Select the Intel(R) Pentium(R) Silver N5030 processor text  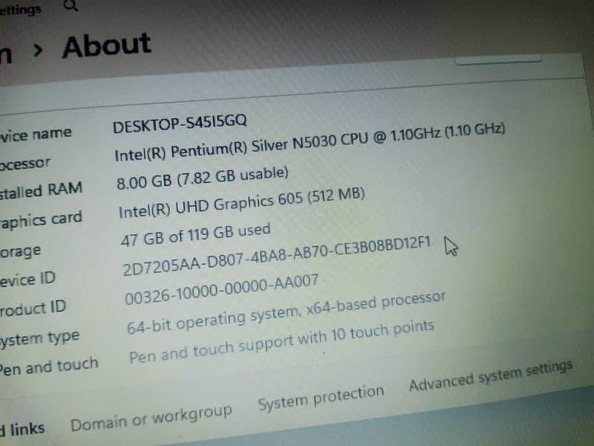coord(310,142)
